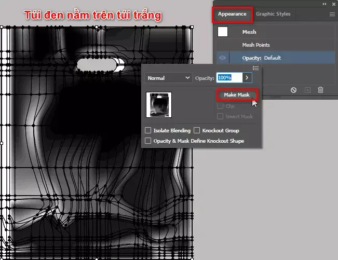Open the Transparency flyout list menu icon
Viewport: 338px width, 260px height.
(x=255, y=68)
